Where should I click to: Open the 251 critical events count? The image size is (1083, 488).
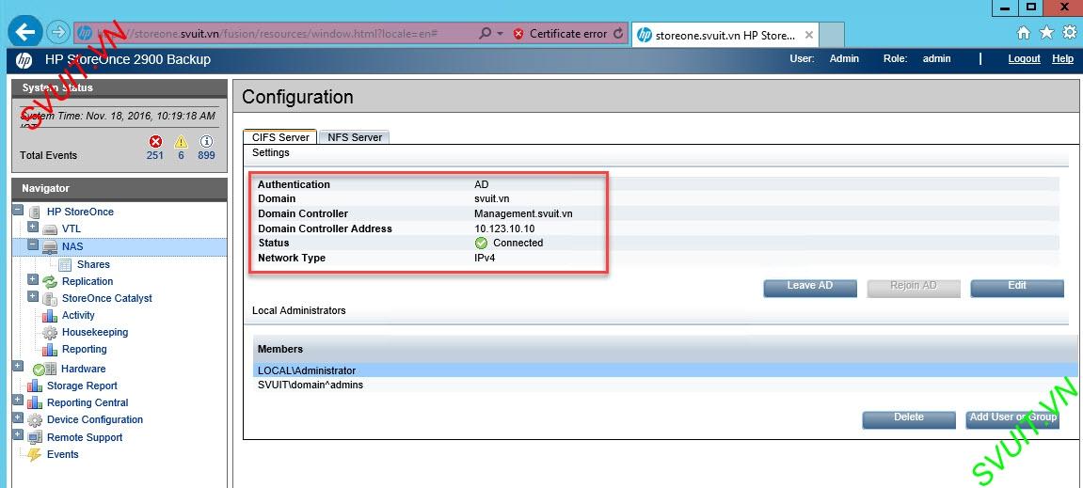click(154, 155)
